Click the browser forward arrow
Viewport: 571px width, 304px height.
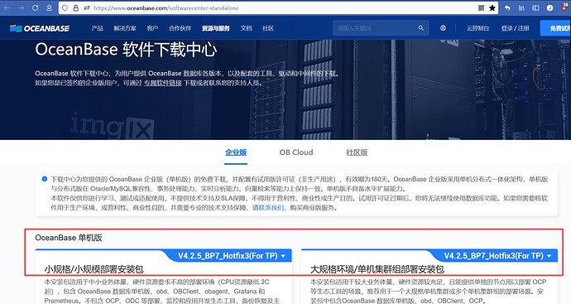[22, 7]
